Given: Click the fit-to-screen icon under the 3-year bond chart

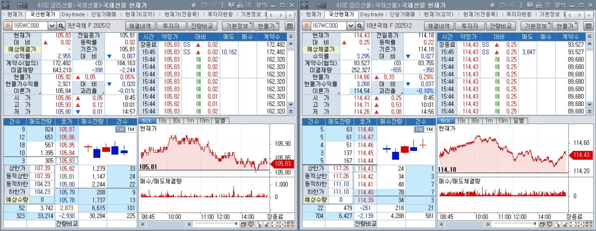Looking at the screenshot, I should pyautogui.click(x=290, y=224).
